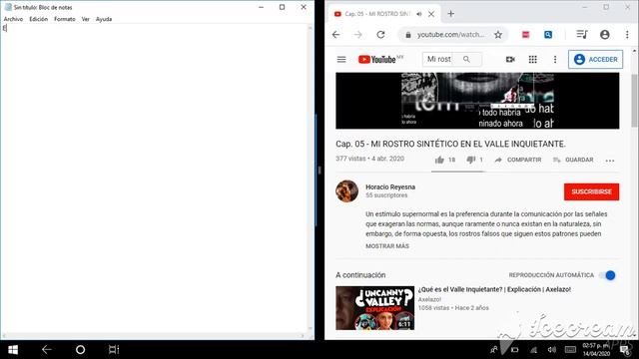639x359 pixels.
Task: Open the network icon in system tray
Action: [x=533, y=350]
